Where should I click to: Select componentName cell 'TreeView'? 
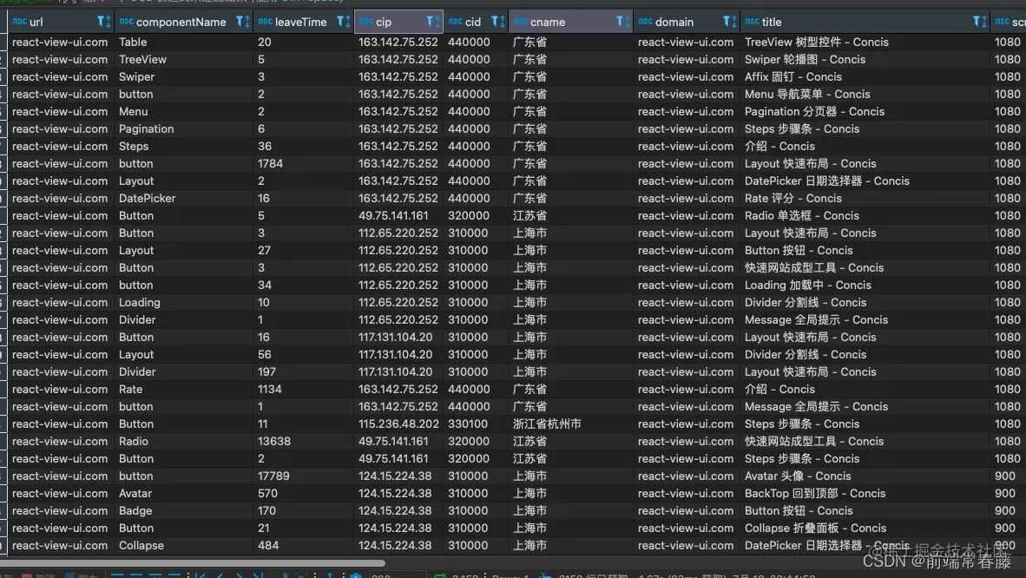pos(184,60)
